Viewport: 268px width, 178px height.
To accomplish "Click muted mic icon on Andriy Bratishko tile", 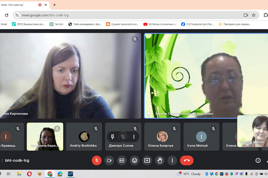I will coord(96,128).
